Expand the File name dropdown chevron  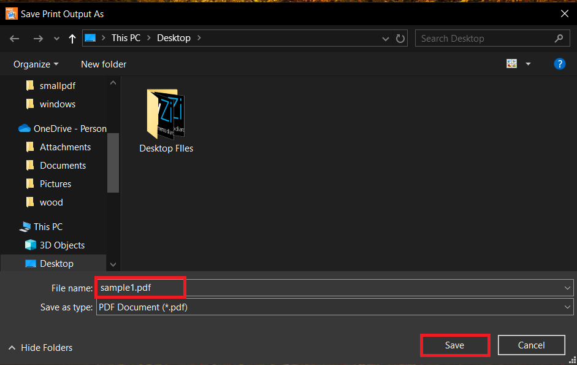(x=567, y=287)
